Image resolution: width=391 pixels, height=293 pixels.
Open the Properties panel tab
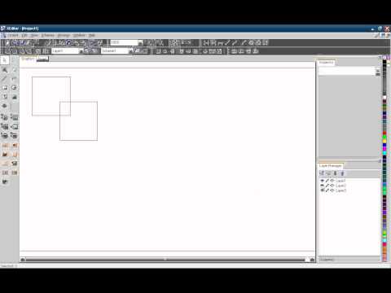[327, 63]
